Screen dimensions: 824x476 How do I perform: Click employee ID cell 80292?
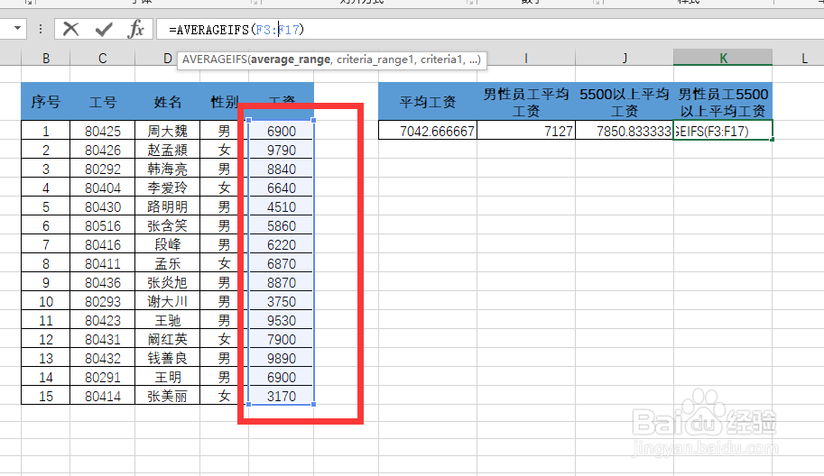click(103, 169)
